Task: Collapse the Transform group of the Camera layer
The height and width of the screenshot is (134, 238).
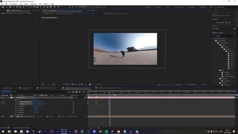Action: pos(12,100)
